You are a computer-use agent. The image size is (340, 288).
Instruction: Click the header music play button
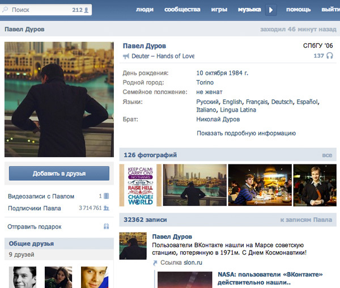(271, 10)
